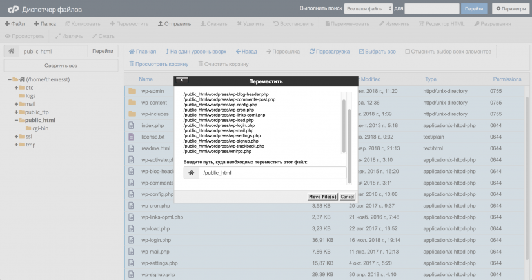Click the Разрешения toolbar item

coord(493,24)
